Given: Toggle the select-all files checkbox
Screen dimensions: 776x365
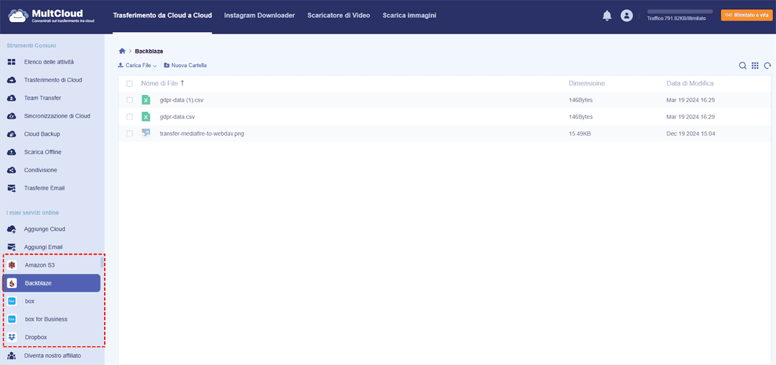Looking at the screenshot, I should (x=129, y=83).
